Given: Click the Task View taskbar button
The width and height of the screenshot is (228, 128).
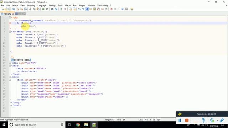Looking at the screenshot, I should (69, 125).
